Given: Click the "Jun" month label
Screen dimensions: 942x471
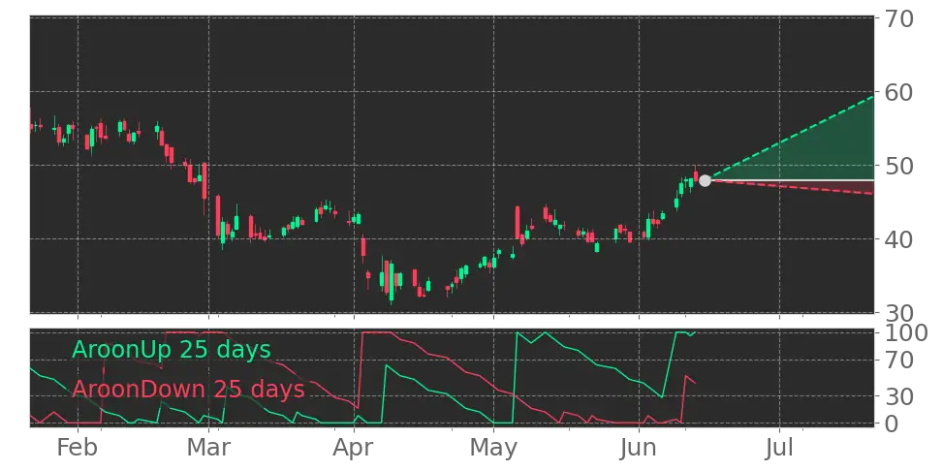Looking at the screenshot, I should tap(639, 448).
